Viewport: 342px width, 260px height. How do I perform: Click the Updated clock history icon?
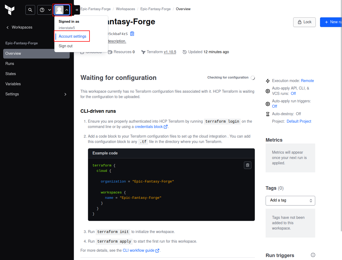click(185, 52)
